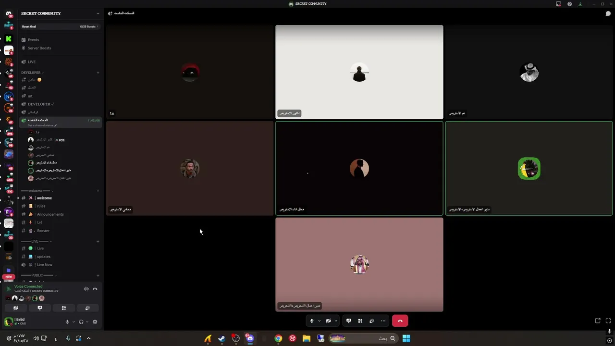Open the Boost Goal bar
Viewport: 615px width, 346px height.
[x=60, y=26]
